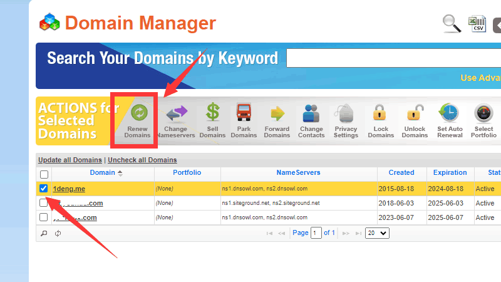Sort by the Portfolio column header
The width and height of the screenshot is (501, 282).
[x=187, y=173]
